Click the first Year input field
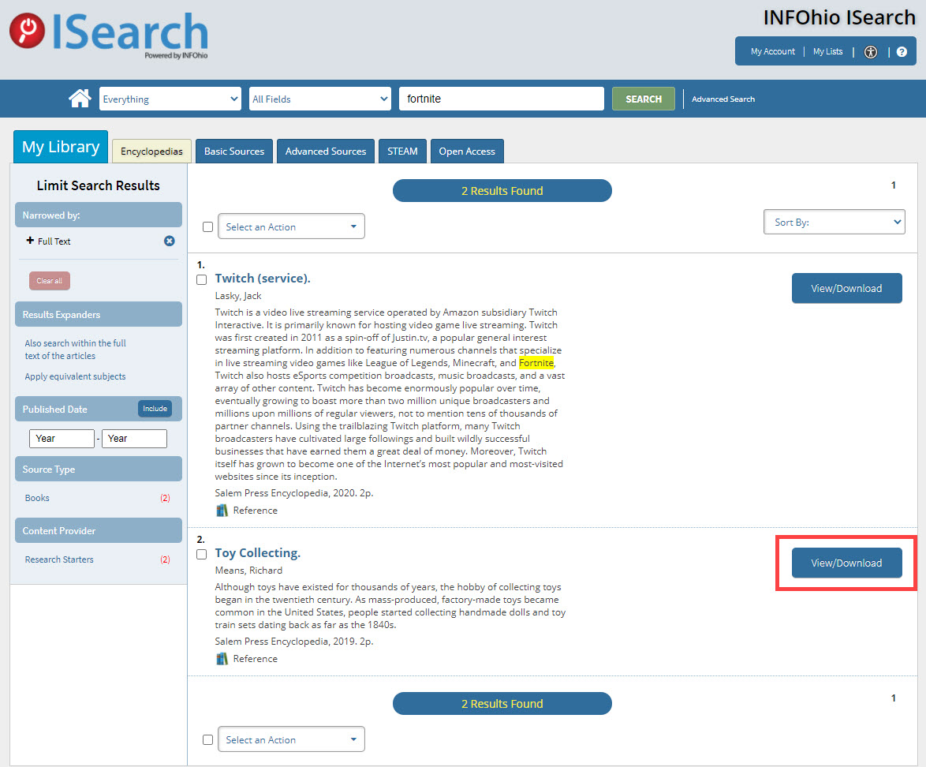The width and height of the screenshot is (926, 767). tap(62, 439)
